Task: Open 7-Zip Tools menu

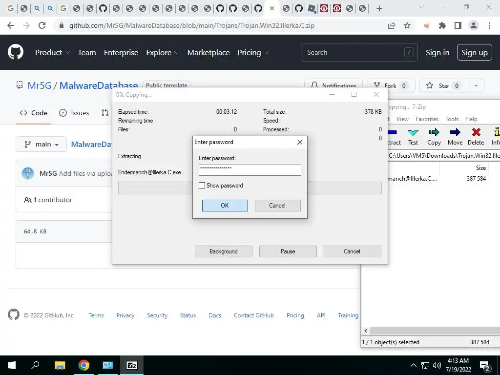Action: [452, 119]
